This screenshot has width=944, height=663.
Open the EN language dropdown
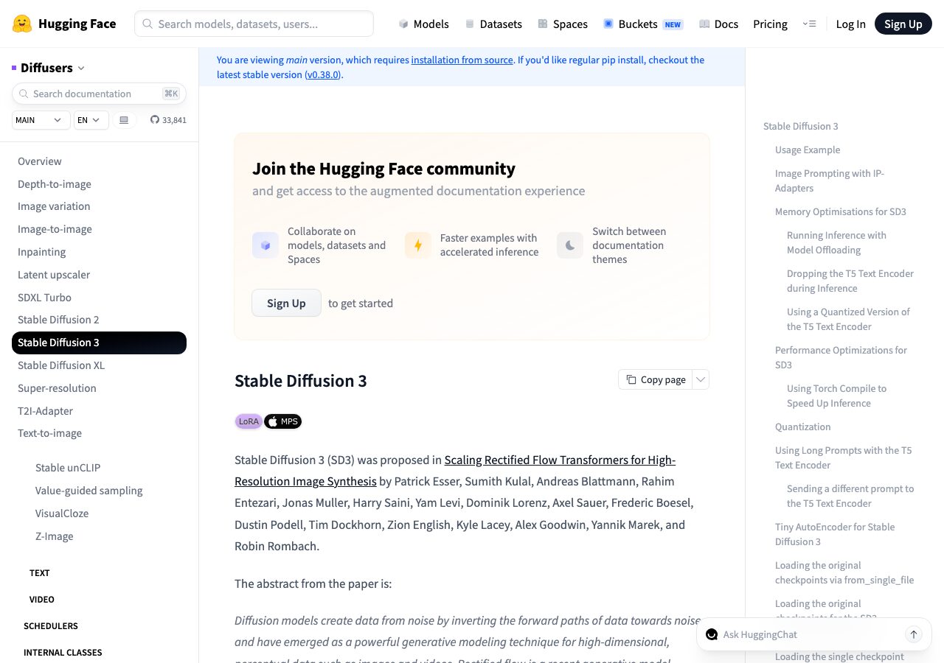[91, 120]
